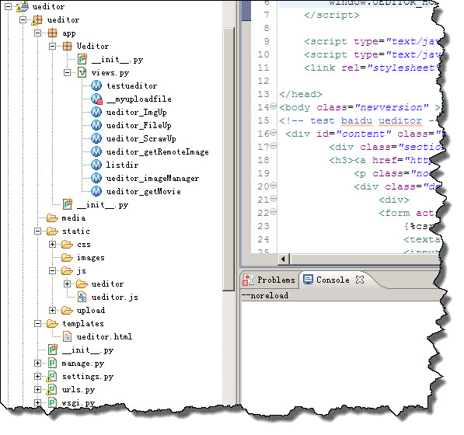Screen dimensions: 464x435
Task: Collapse the templates folder
Action: tap(37, 323)
